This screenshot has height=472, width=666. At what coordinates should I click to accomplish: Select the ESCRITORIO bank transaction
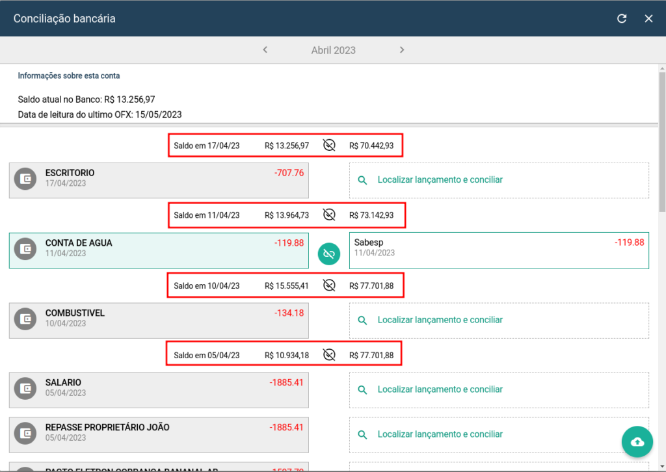point(159,180)
